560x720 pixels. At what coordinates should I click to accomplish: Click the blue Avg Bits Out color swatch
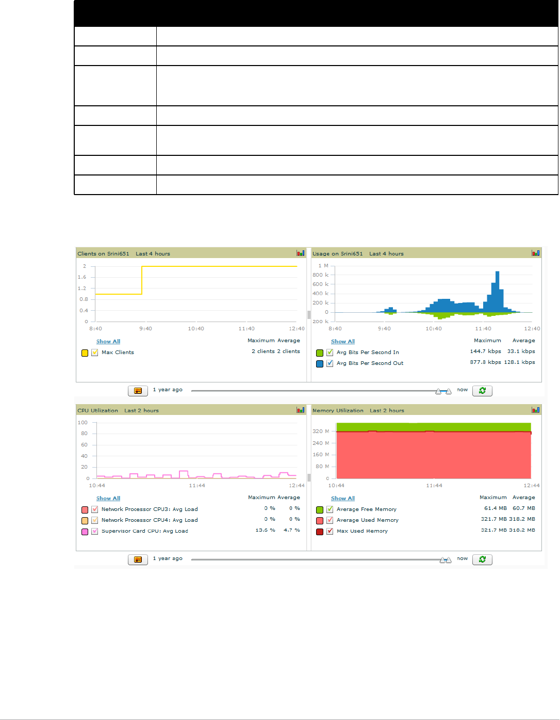pos(320,364)
